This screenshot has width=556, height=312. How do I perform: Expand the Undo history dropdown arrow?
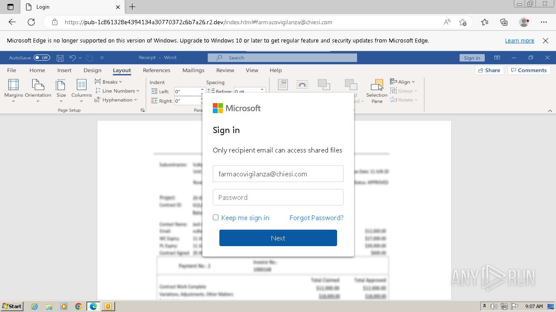(x=80, y=58)
